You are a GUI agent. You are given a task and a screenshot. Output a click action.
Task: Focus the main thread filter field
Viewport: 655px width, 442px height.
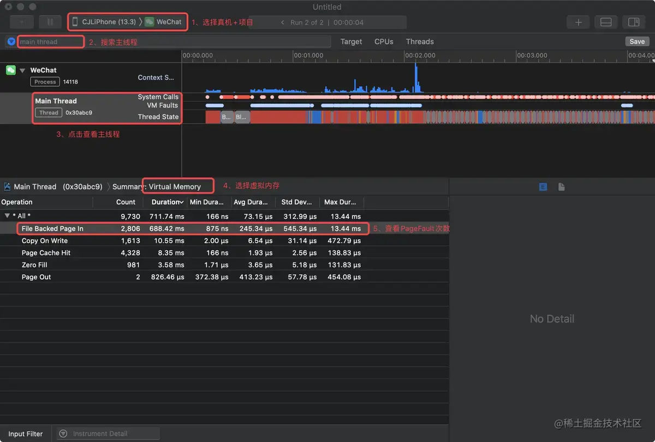click(174, 41)
